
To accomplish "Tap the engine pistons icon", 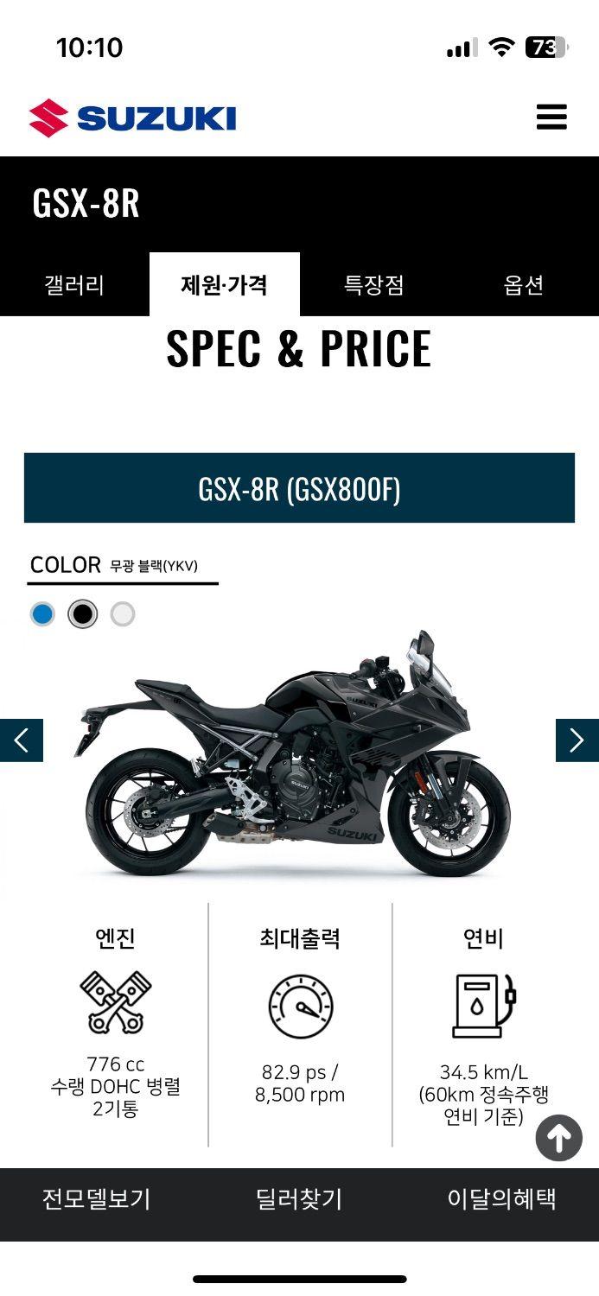I will [116, 1002].
